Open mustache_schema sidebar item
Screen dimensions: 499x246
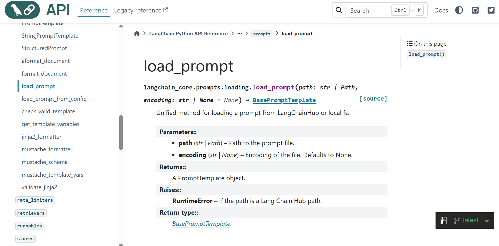[x=45, y=162]
